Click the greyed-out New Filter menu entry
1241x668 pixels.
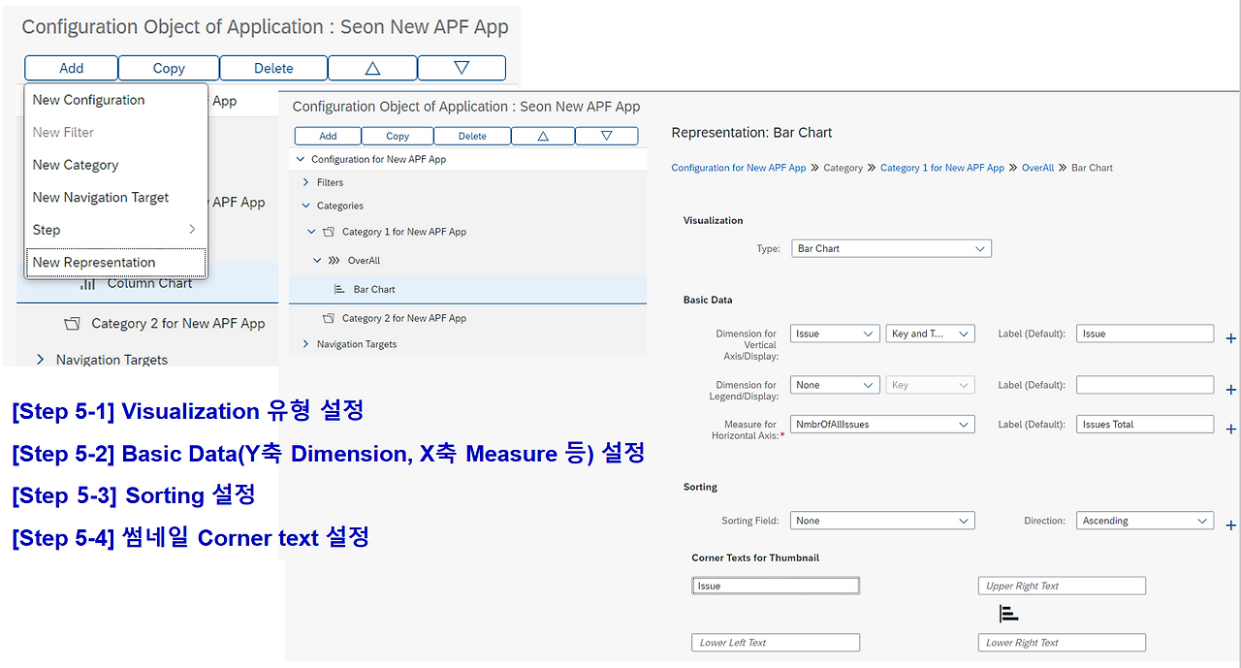pos(115,132)
